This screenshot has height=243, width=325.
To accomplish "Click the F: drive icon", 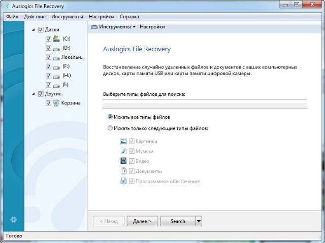I will (56, 67).
